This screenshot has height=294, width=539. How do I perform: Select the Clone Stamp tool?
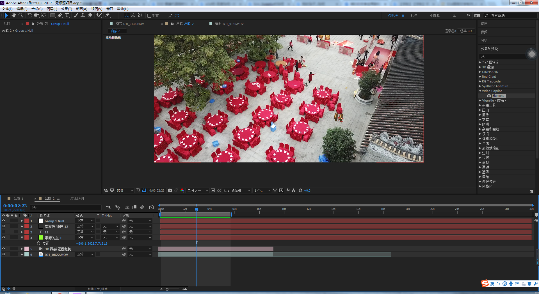83,15
